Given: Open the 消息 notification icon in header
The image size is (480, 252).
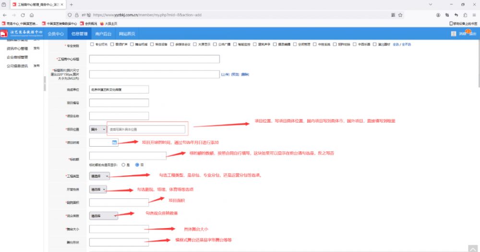Looking at the screenshot, I should [461, 34].
